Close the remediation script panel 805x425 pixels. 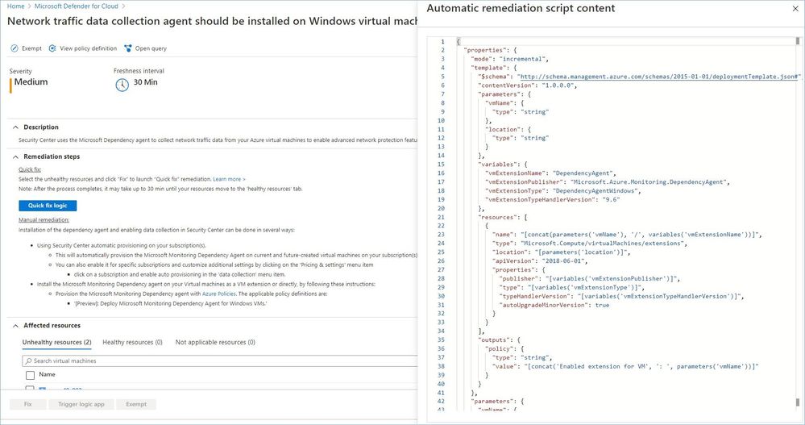pyautogui.click(x=795, y=8)
